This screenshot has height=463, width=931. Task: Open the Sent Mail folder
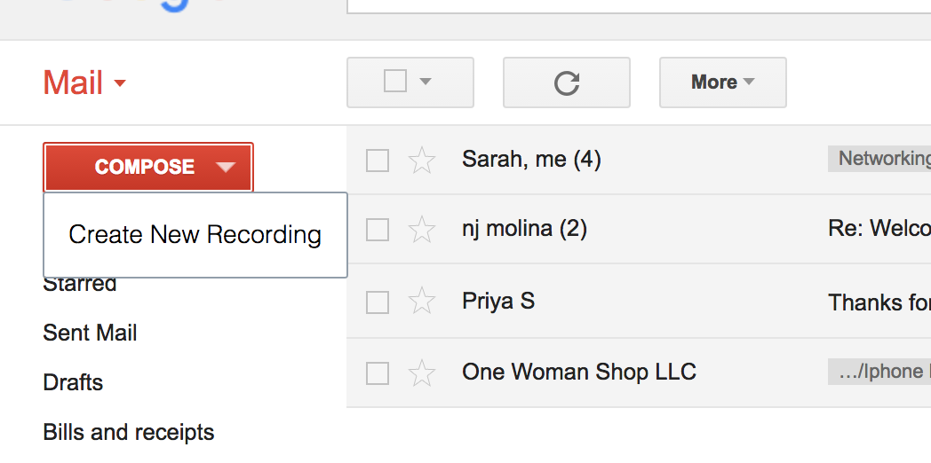pyautogui.click(x=90, y=334)
